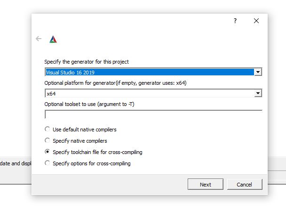This screenshot has width=286, height=219.
Task: Select 'Use default native compilers' option
Action: [47, 129]
